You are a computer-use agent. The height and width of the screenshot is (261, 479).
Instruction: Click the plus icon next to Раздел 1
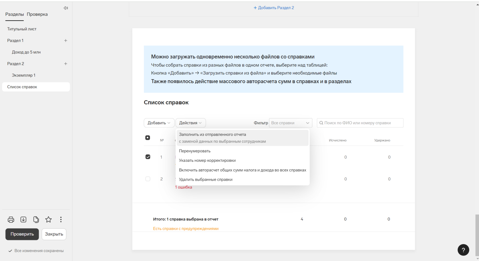point(65,41)
